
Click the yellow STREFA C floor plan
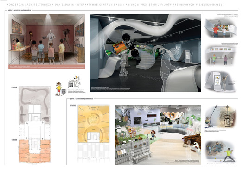click(x=94, y=124)
